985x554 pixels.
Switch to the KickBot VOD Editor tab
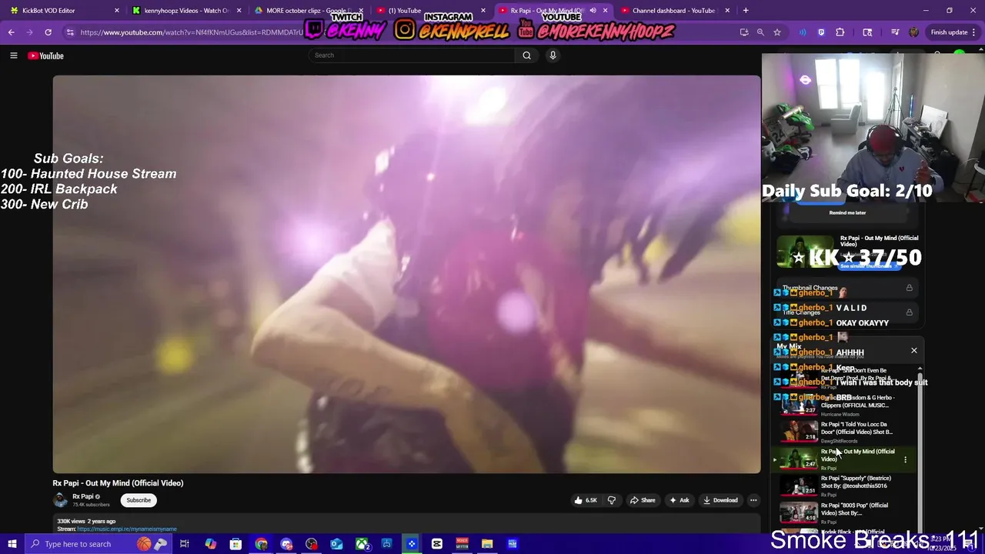(64, 11)
